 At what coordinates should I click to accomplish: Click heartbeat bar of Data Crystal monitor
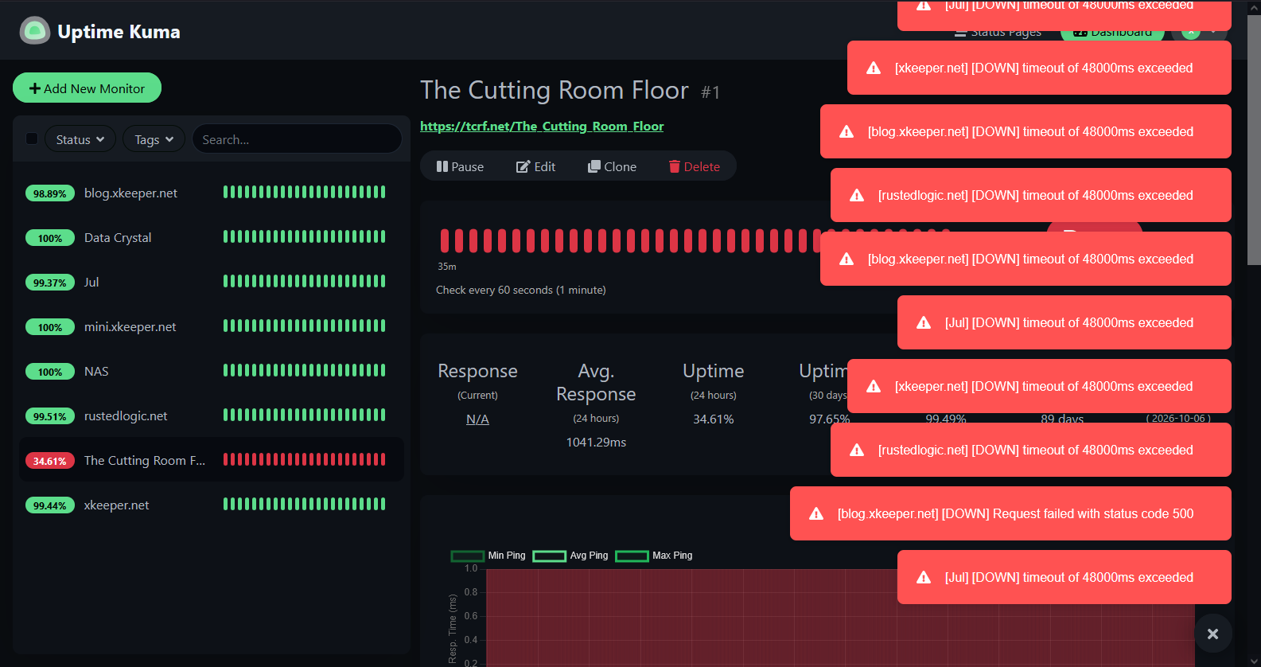[304, 236]
